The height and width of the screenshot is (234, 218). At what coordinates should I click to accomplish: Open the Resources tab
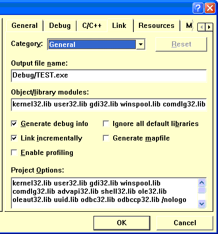tap(157, 26)
